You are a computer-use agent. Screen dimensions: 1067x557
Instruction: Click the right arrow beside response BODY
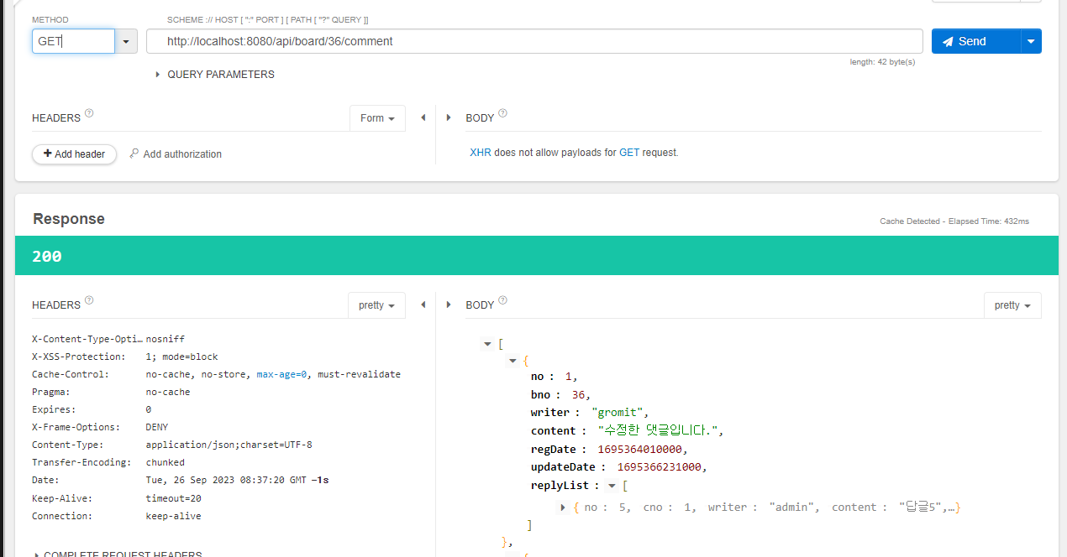[449, 305]
